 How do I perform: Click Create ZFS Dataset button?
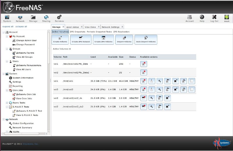click(x=81, y=39)
